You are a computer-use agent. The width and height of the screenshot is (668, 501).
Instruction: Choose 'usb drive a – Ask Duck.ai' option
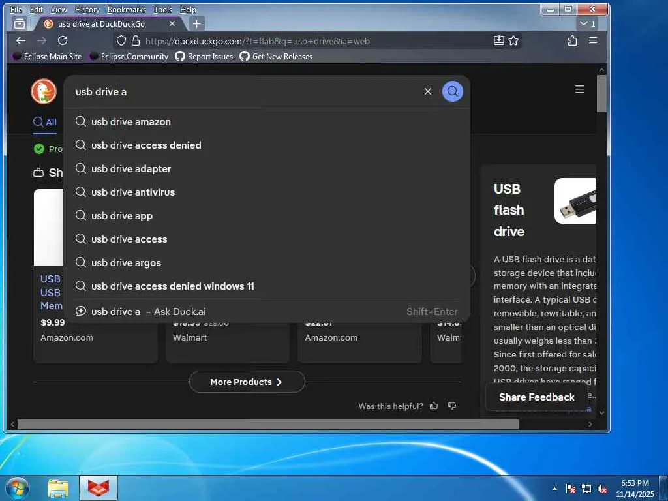[x=267, y=311]
